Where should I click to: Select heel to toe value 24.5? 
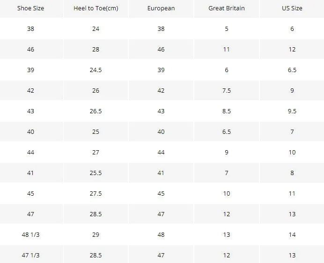[96, 70]
